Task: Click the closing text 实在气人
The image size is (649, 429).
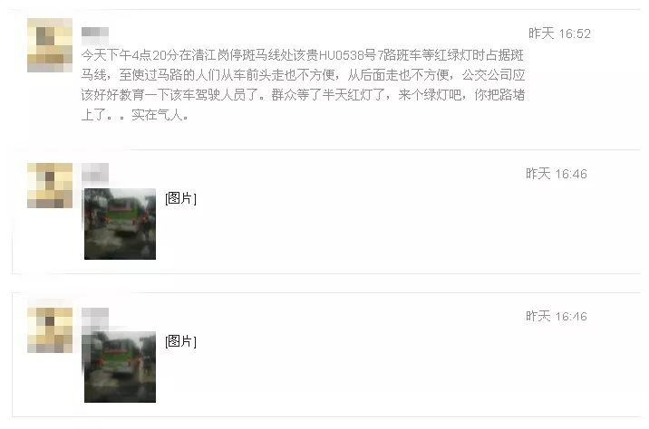Action: tap(160, 114)
